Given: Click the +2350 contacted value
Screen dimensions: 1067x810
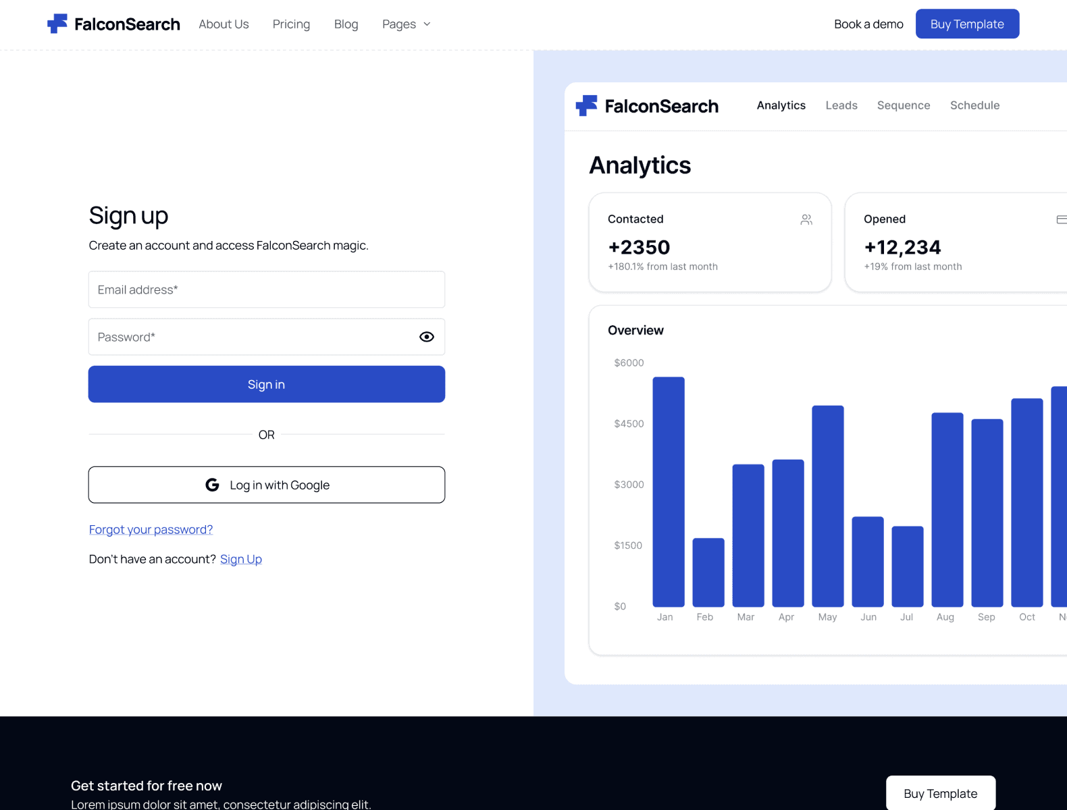Looking at the screenshot, I should point(639,247).
